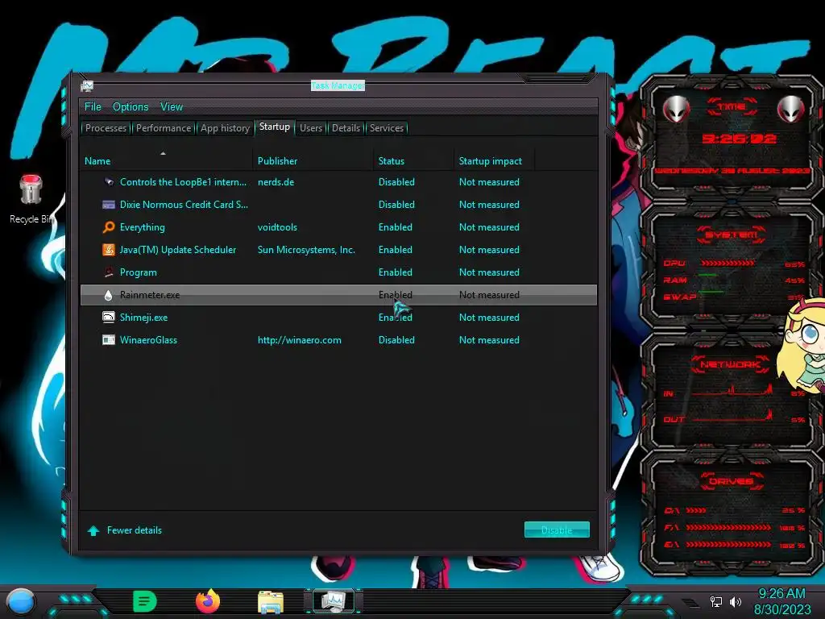The image size is (825, 619).
Task: Click the F:\ drive usage bar
Action: coord(728,527)
